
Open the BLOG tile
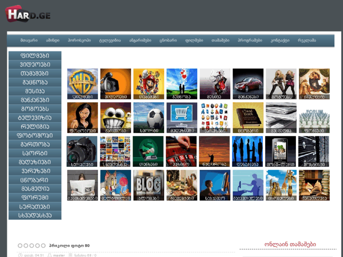149,185
